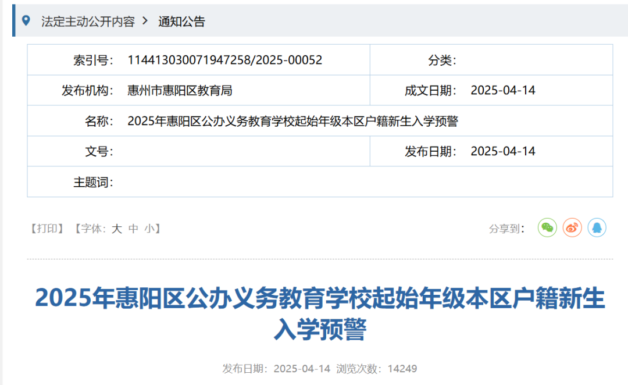Share the notice to Weibo
This screenshot has height=385, width=628.
572,228
